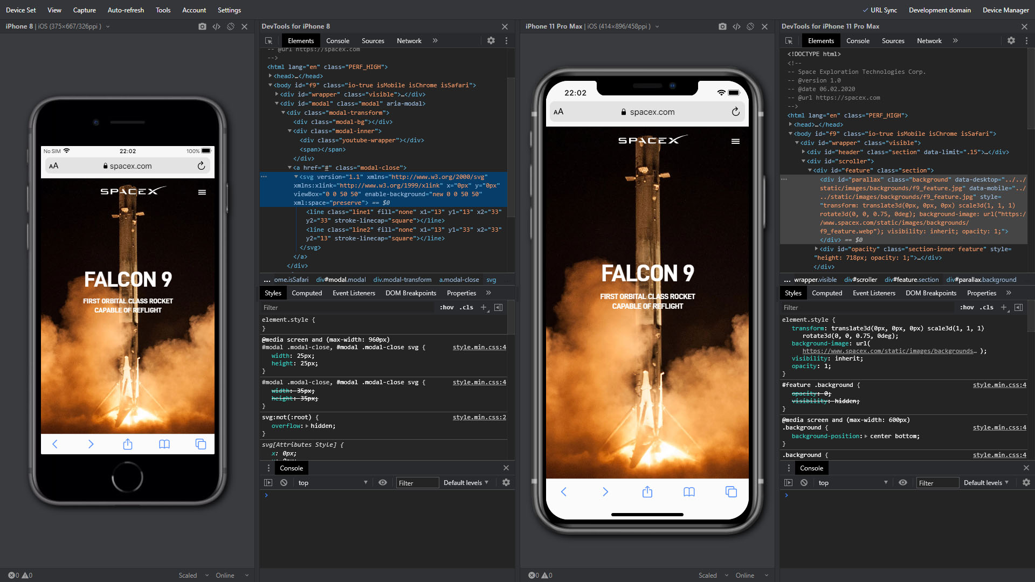Add a new style rule with the plus icon

click(x=484, y=307)
